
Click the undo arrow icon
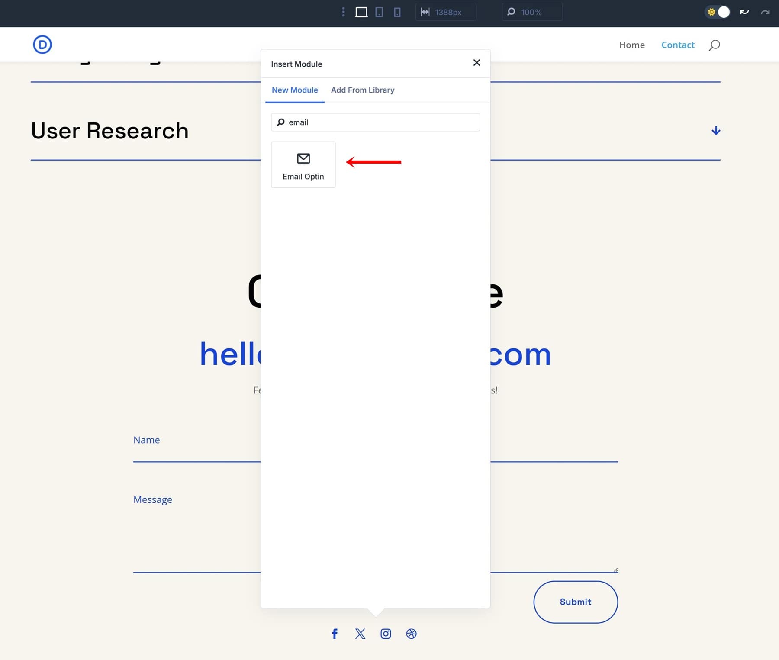pos(744,12)
